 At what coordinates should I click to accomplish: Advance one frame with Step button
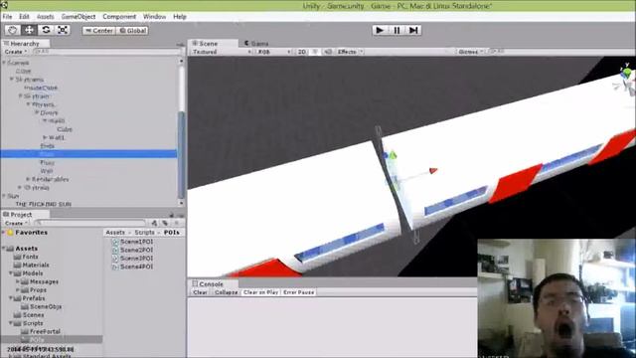click(413, 30)
